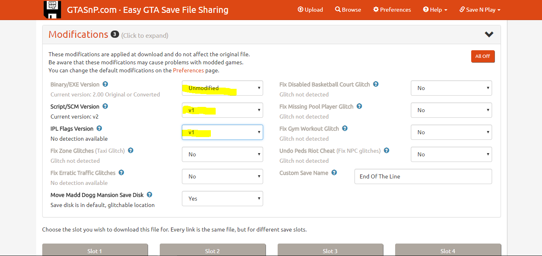Open Fix Disabled Basketball Court Glitch dropdown
This screenshot has width=542, height=256.
451,88
